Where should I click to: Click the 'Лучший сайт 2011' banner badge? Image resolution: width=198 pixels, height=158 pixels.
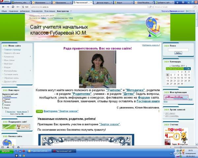(x=23, y=127)
